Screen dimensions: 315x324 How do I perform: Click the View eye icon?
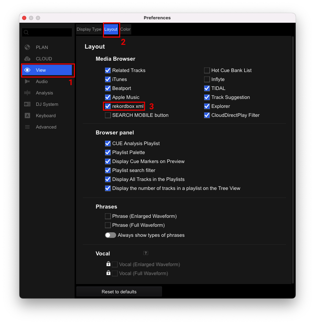27,70
